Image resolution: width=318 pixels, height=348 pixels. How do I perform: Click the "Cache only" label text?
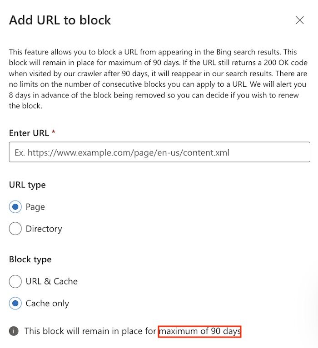[48, 303]
